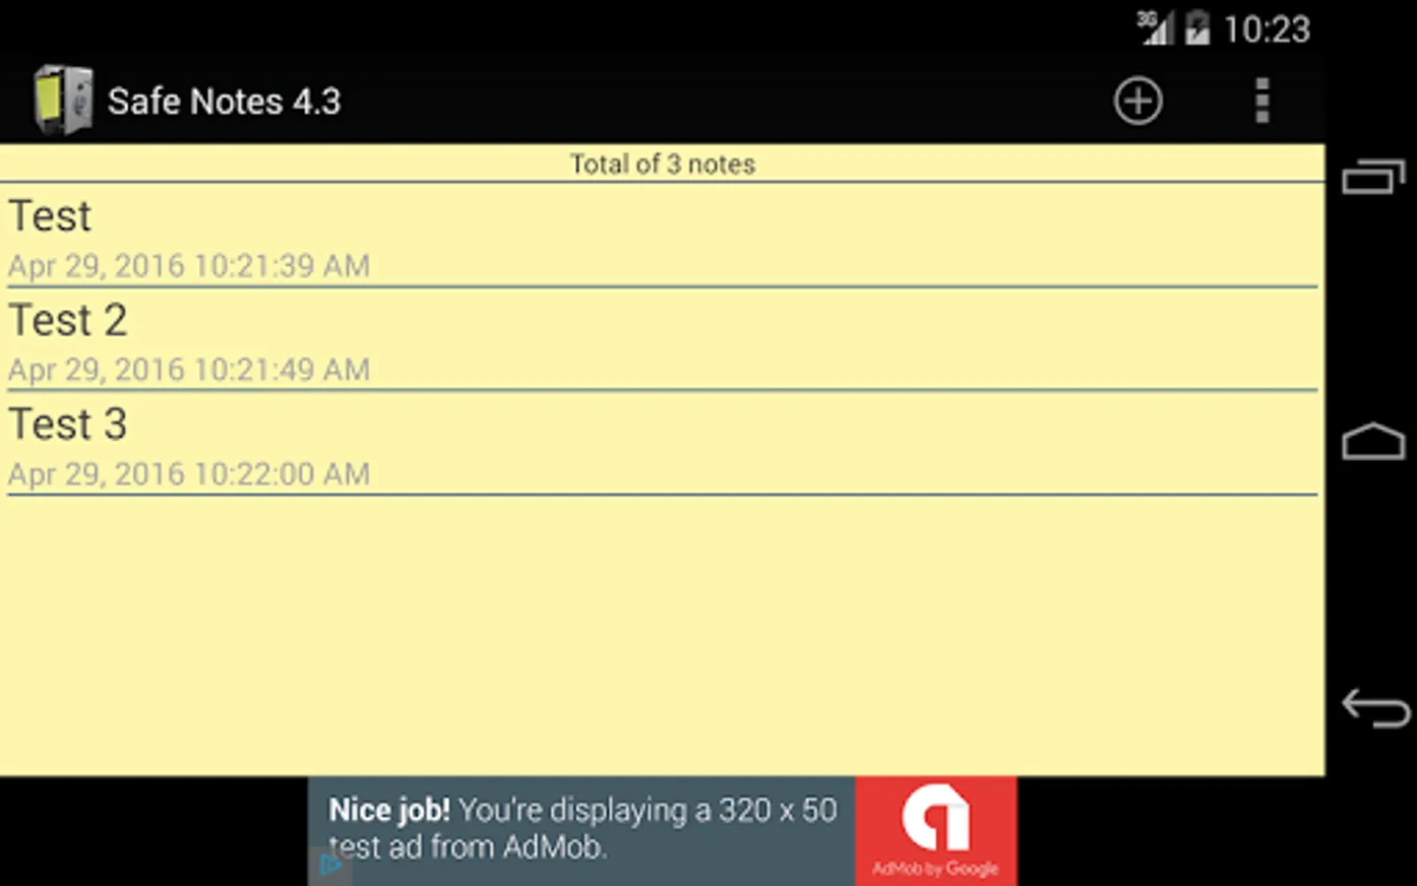Click the "Nice job!" AdMob test ad text
Viewport: 1417px width, 886px height.
583,828
